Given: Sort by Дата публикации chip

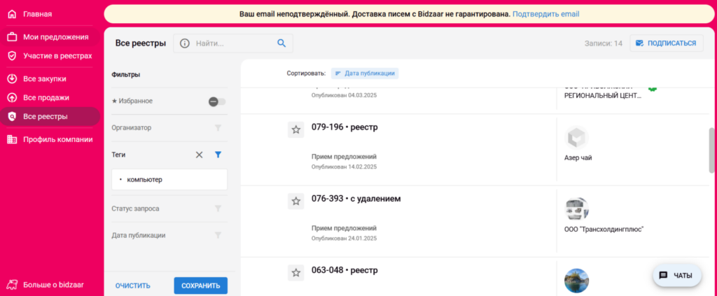Looking at the screenshot, I should coord(365,73).
